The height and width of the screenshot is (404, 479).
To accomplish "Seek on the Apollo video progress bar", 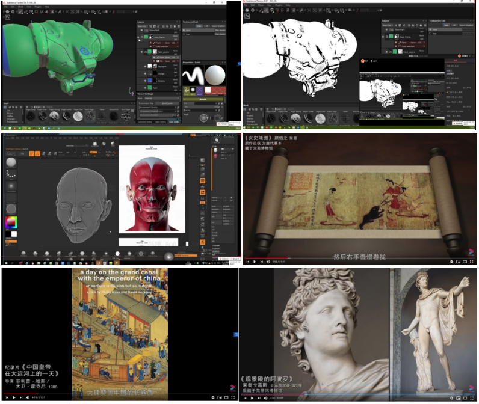I will (358, 394).
